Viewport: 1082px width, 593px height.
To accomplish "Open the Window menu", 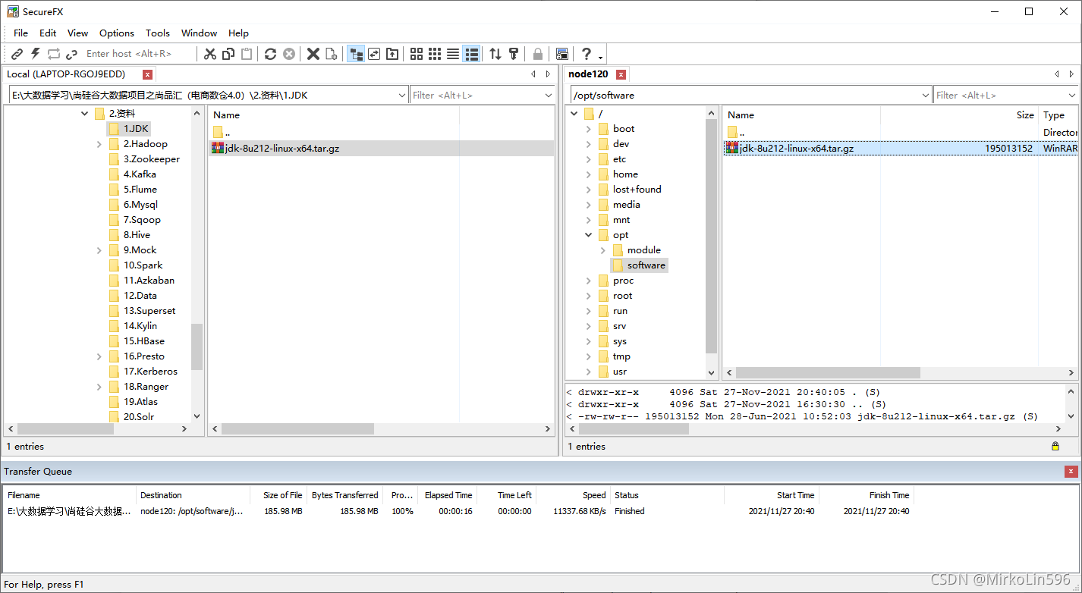I will (199, 33).
